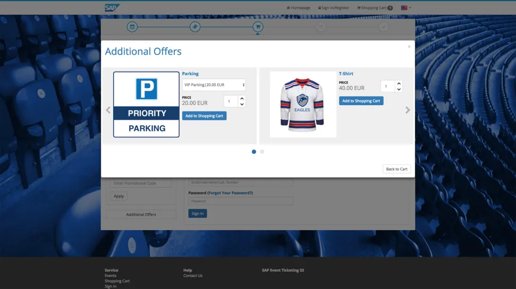The width and height of the screenshot is (516, 289).
Task: Switch to the second carousel page dot
Action: pos(262,152)
